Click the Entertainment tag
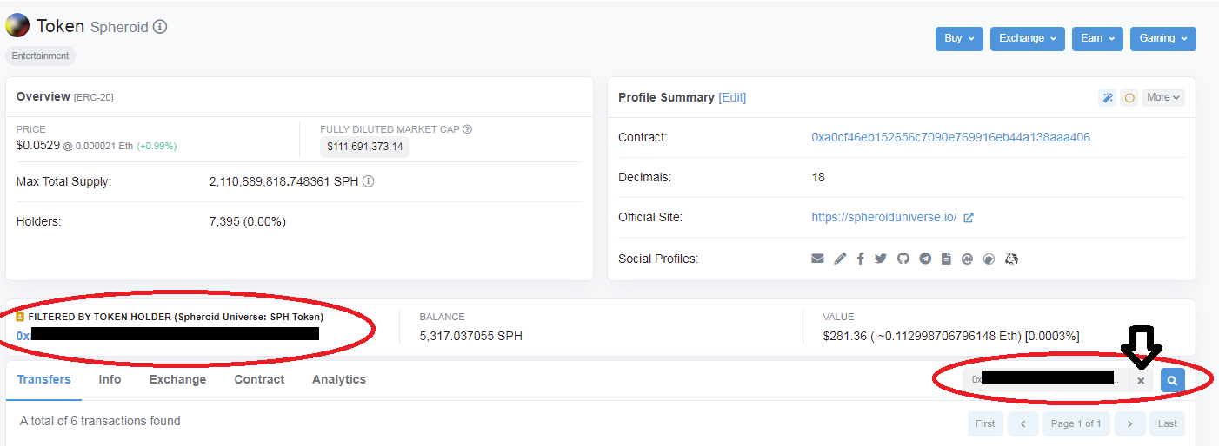Image resolution: width=1219 pixels, height=446 pixels. point(41,56)
